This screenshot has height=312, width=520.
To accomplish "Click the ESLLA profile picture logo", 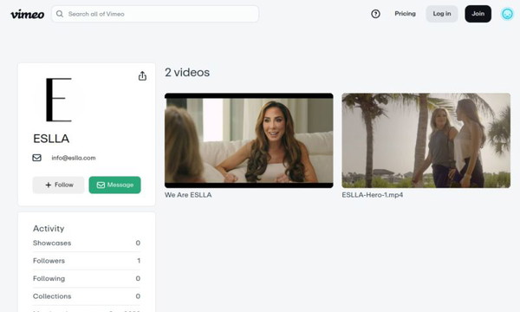I will [x=59, y=100].
